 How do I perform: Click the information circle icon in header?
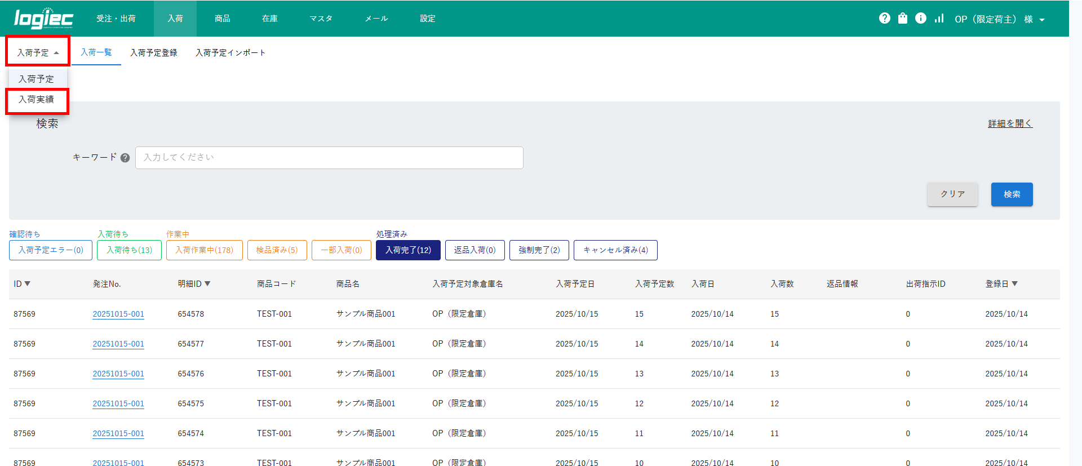click(920, 19)
